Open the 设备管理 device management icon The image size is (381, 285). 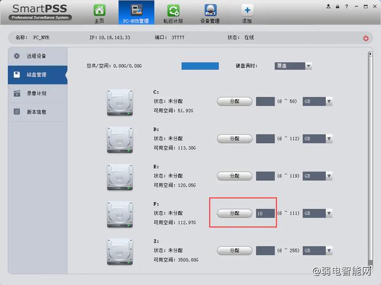210,10
